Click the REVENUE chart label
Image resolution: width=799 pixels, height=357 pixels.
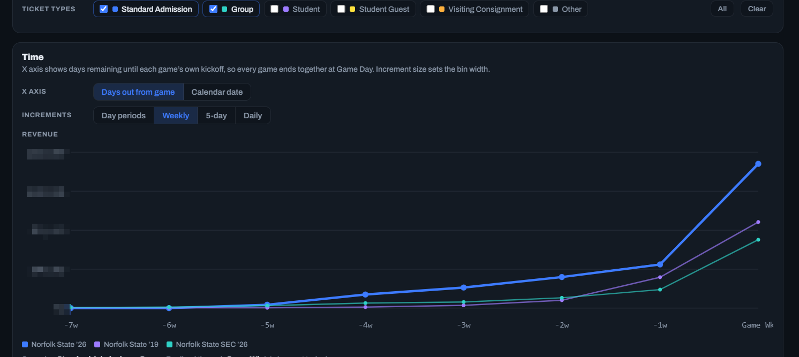click(40, 134)
